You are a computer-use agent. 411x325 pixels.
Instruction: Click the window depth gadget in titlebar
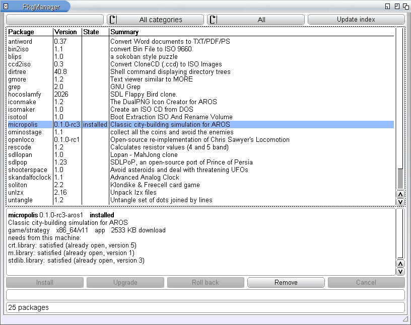406,6
